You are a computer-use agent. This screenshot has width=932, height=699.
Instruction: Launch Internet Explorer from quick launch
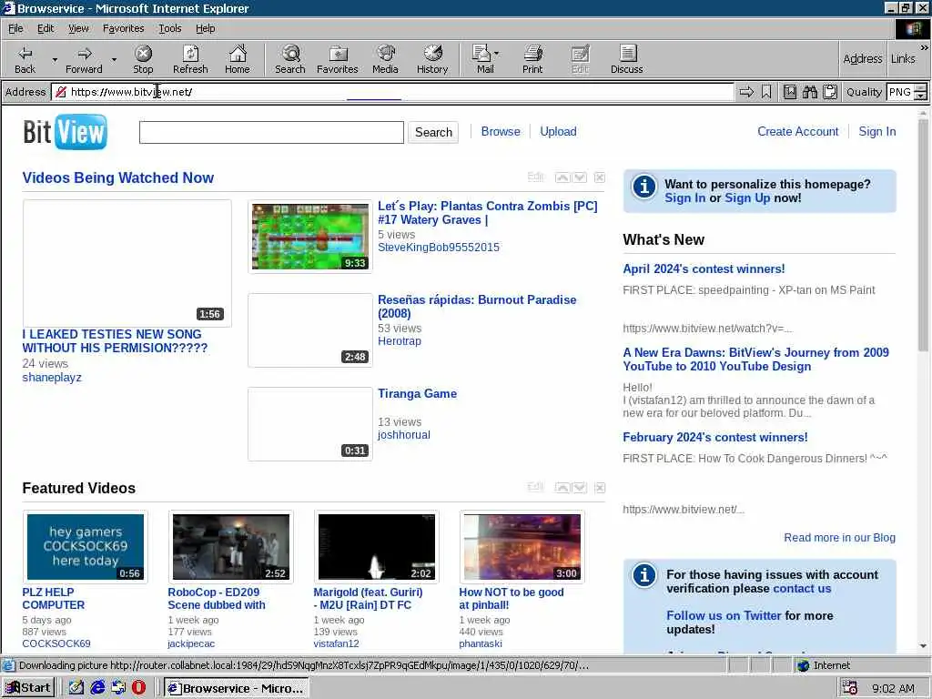[97, 688]
